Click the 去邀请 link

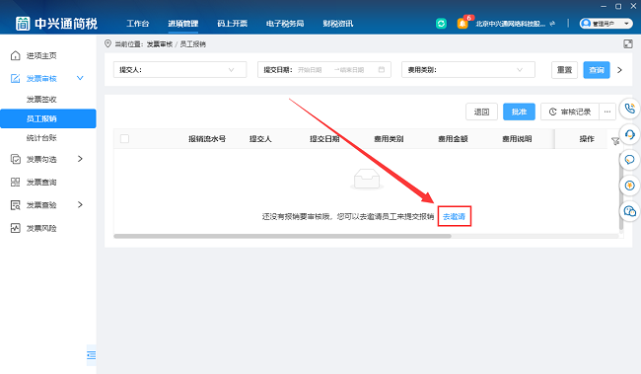coord(455,216)
